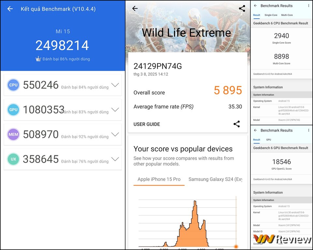313x250 pixels.
Task: Click the Mi 15 device name
Action: [63, 31]
